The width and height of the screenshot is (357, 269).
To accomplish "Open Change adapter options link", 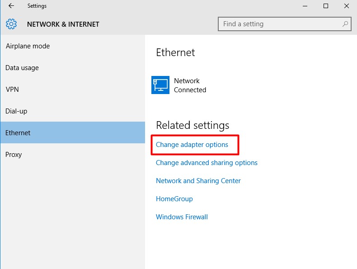I will click(x=192, y=145).
